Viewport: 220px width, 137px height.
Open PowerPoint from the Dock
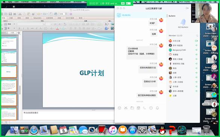[x=172, y=130]
